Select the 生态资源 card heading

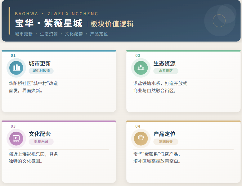[164, 63]
